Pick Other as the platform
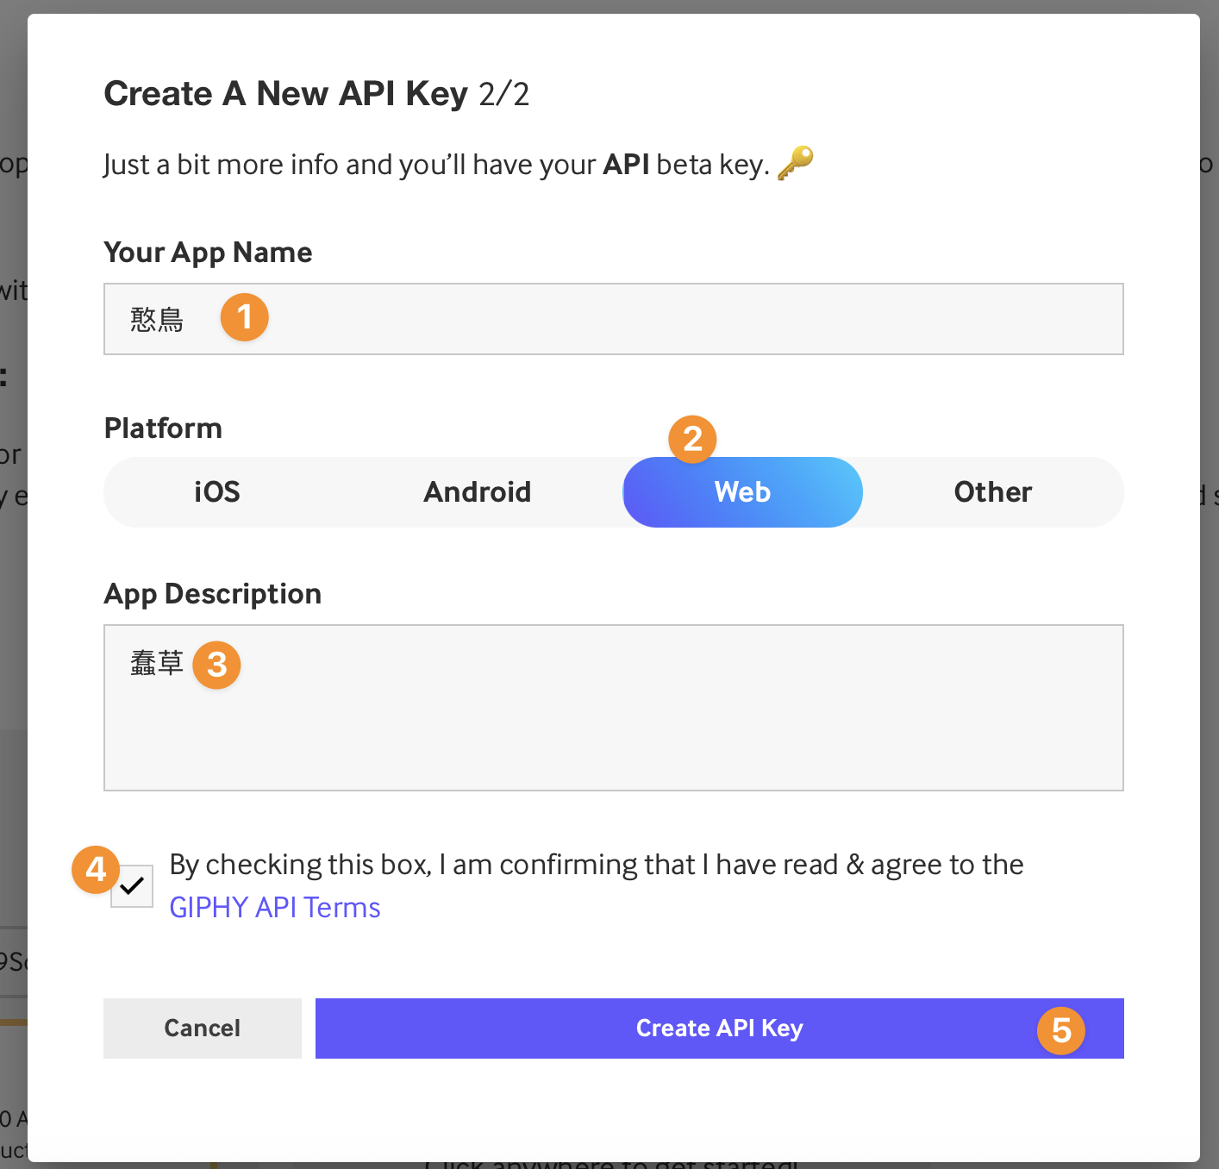The image size is (1219, 1169). [x=993, y=492]
